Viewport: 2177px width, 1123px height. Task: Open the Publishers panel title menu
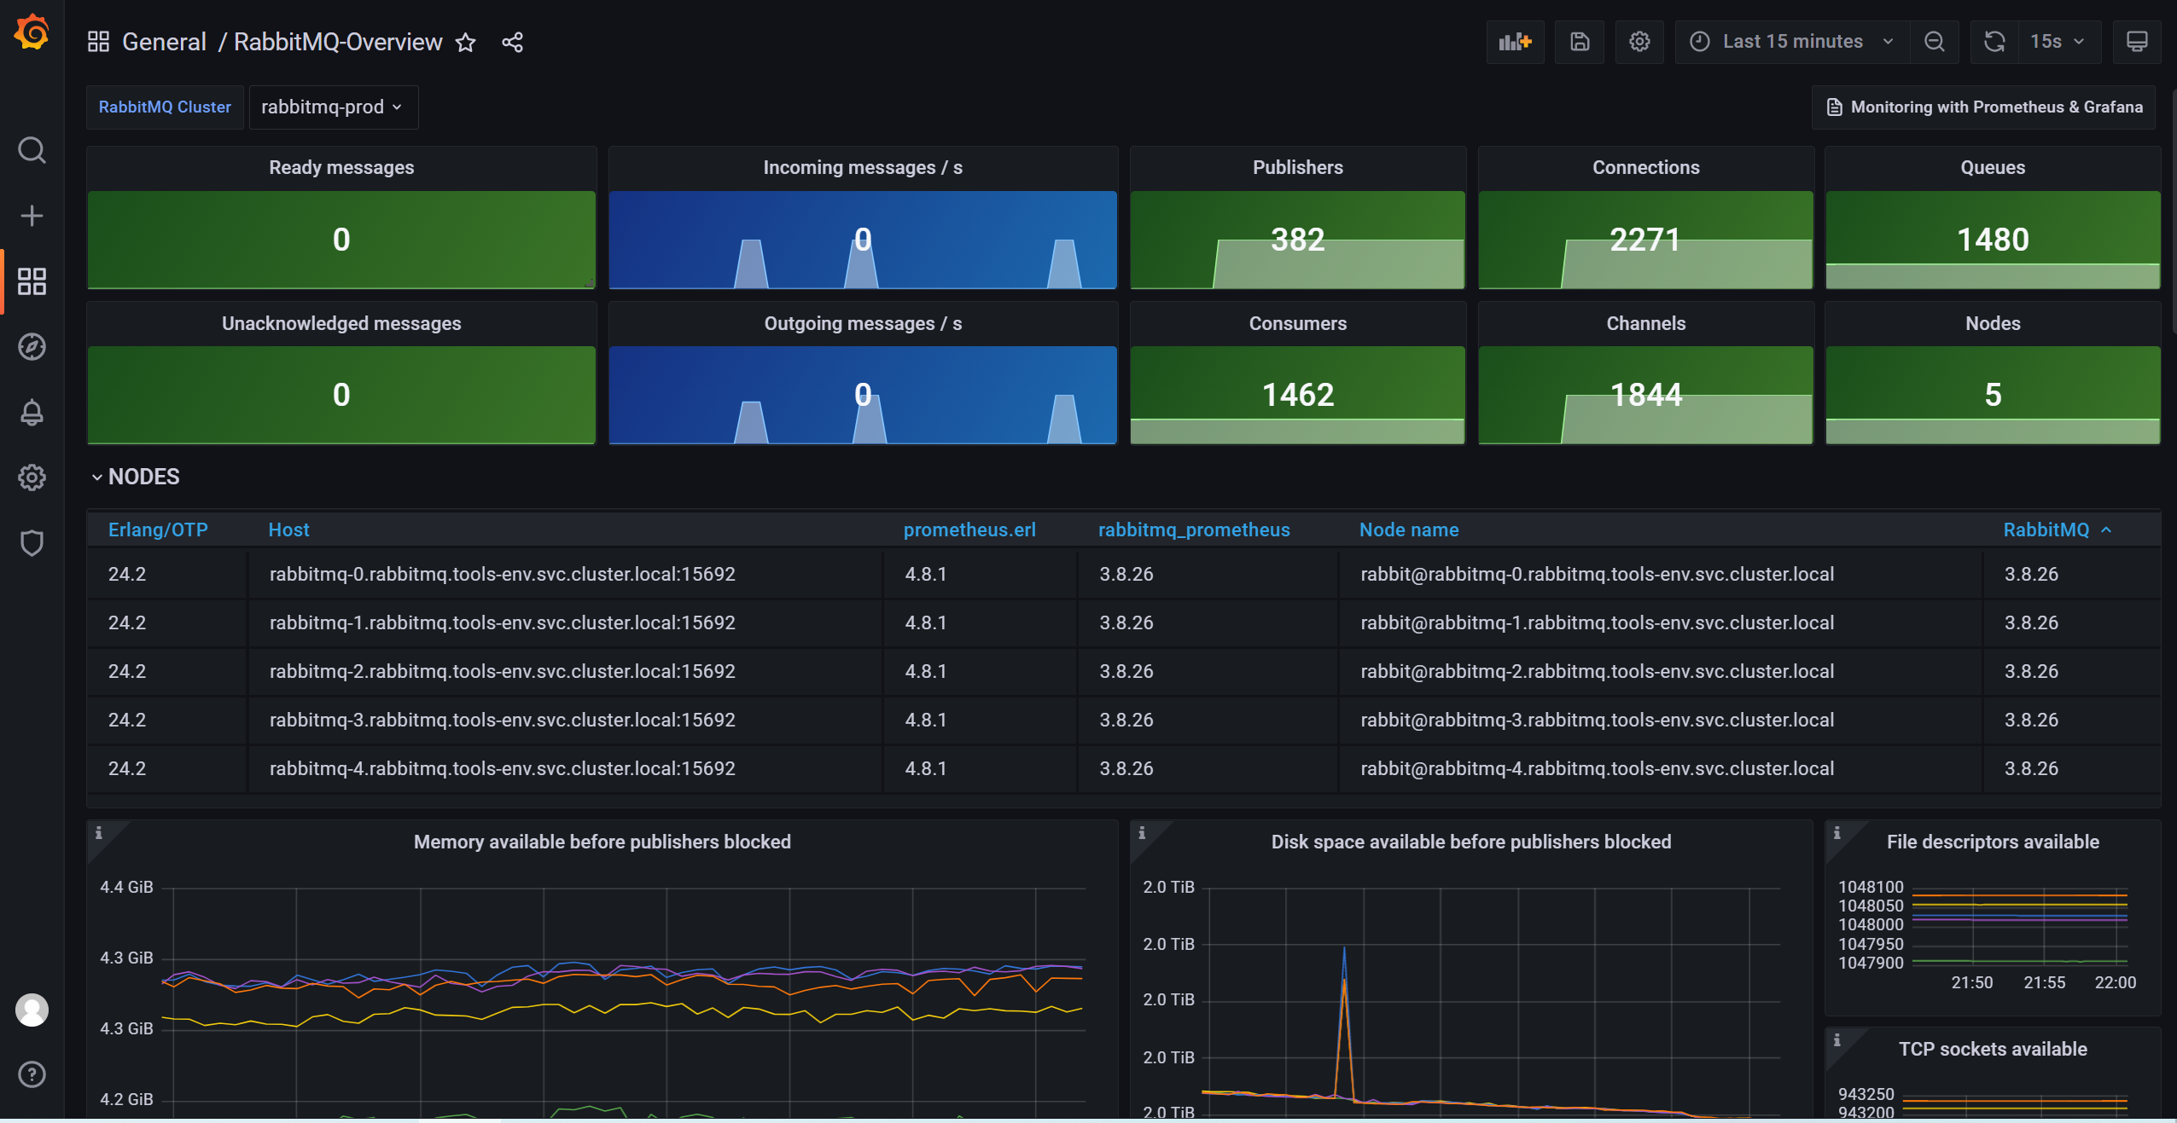1297,167
